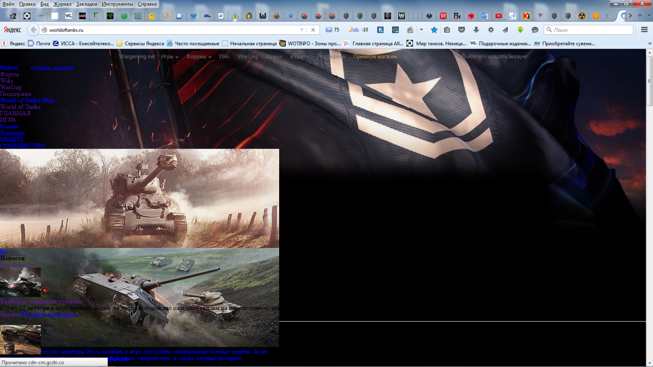This screenshot has height=367, width=653.
Task: Open the Google Translate pinned tab
Action: tap(485, 16)
